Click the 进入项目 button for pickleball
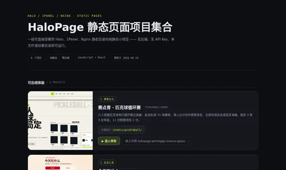 click(109, 141)
